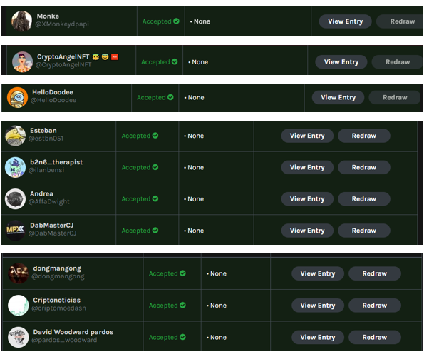Click the @HelloDoodee handle

tap(53, 100)
